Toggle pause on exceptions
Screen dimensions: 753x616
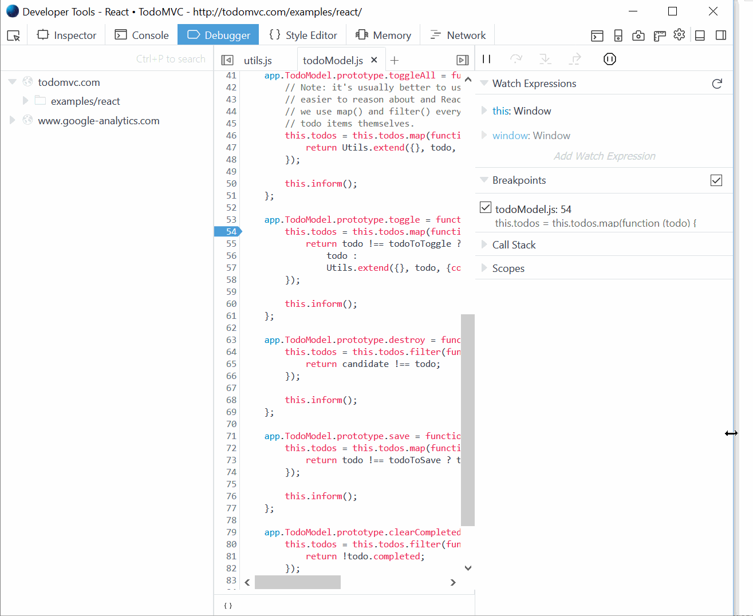coord(610,59)
